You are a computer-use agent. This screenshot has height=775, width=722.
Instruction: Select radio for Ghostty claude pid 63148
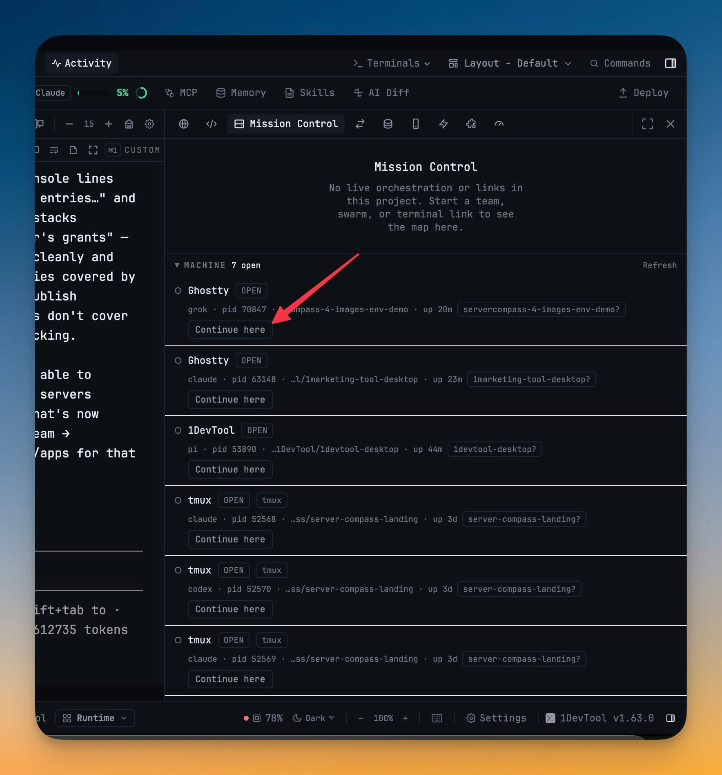coord(178,361)
